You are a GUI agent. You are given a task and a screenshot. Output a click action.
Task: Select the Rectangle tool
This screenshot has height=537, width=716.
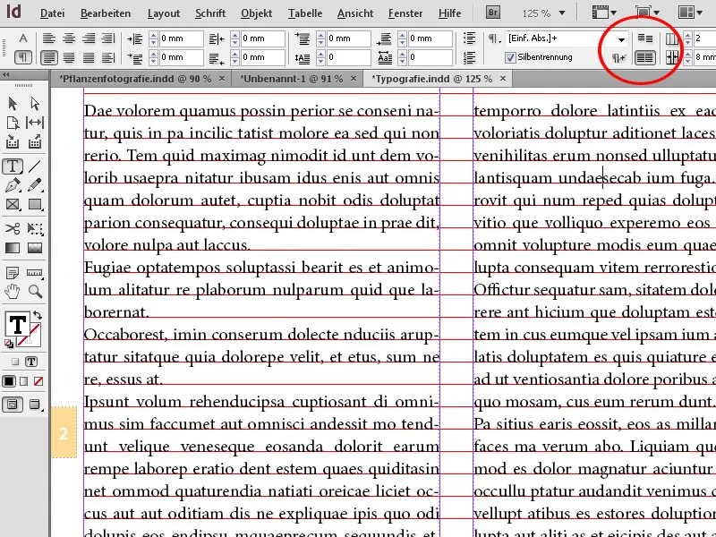click(35, 205)
